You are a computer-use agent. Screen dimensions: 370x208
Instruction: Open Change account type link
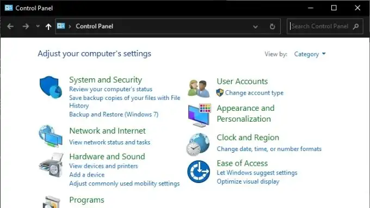click(254, 93)
